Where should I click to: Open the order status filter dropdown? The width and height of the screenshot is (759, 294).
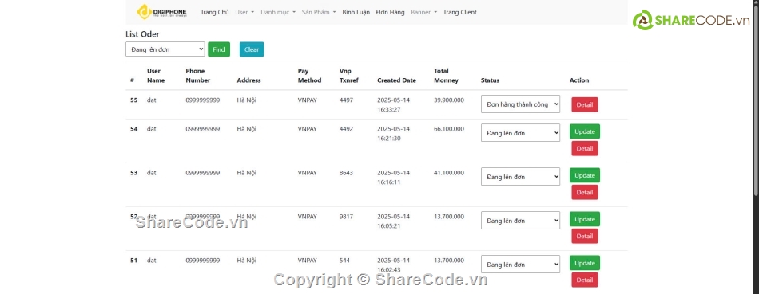pos(165,49)
